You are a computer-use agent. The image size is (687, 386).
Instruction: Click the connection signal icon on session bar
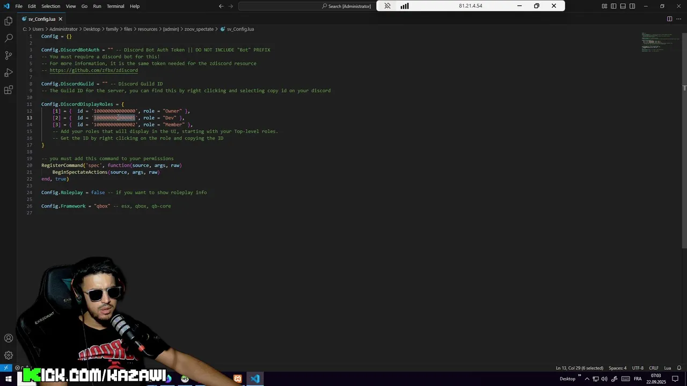[x=404, y=6]
